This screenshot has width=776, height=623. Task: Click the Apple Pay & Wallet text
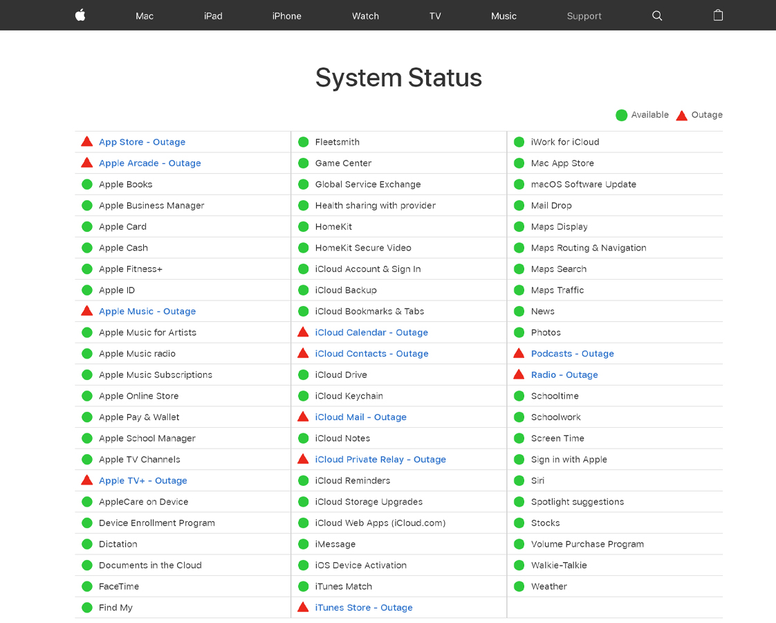point(139,417)
